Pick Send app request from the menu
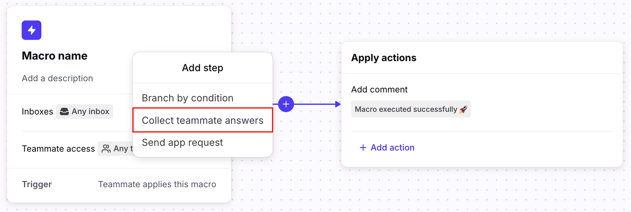 click(x=182, y=142)
